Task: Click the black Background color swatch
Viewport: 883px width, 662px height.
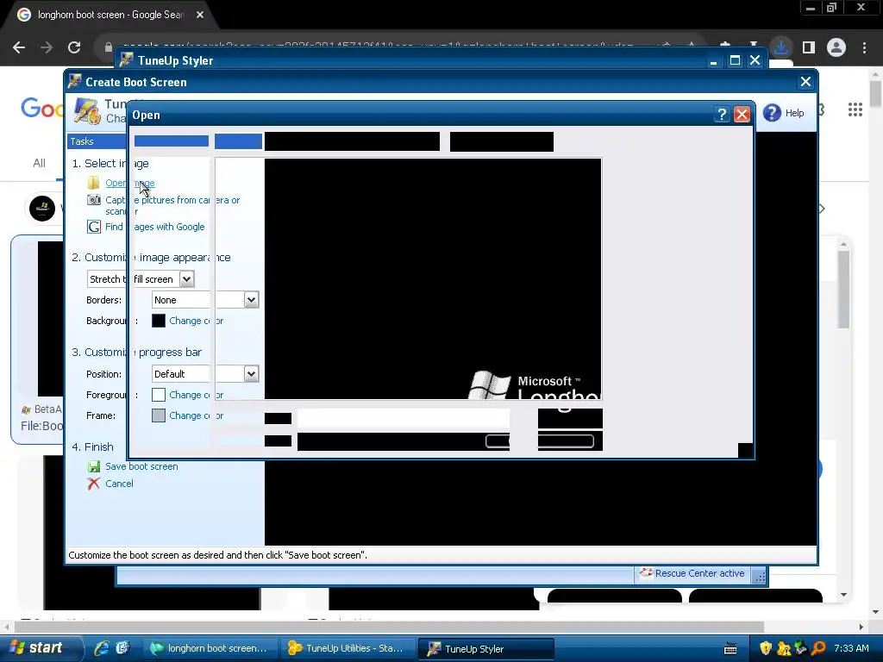Action: [x=159, y=321]
